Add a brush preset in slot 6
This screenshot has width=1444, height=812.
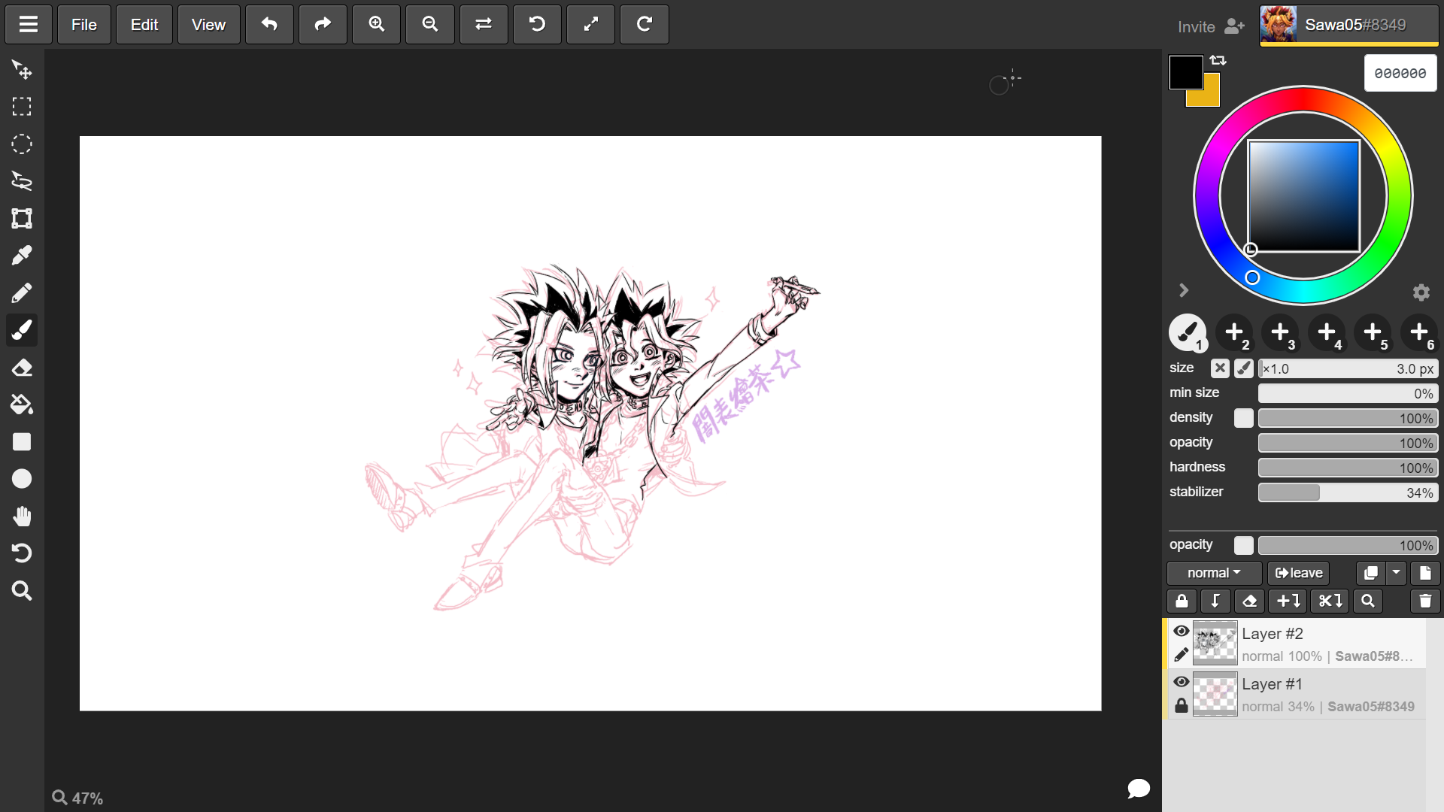pyautogui.click(x=1419, y=332)
